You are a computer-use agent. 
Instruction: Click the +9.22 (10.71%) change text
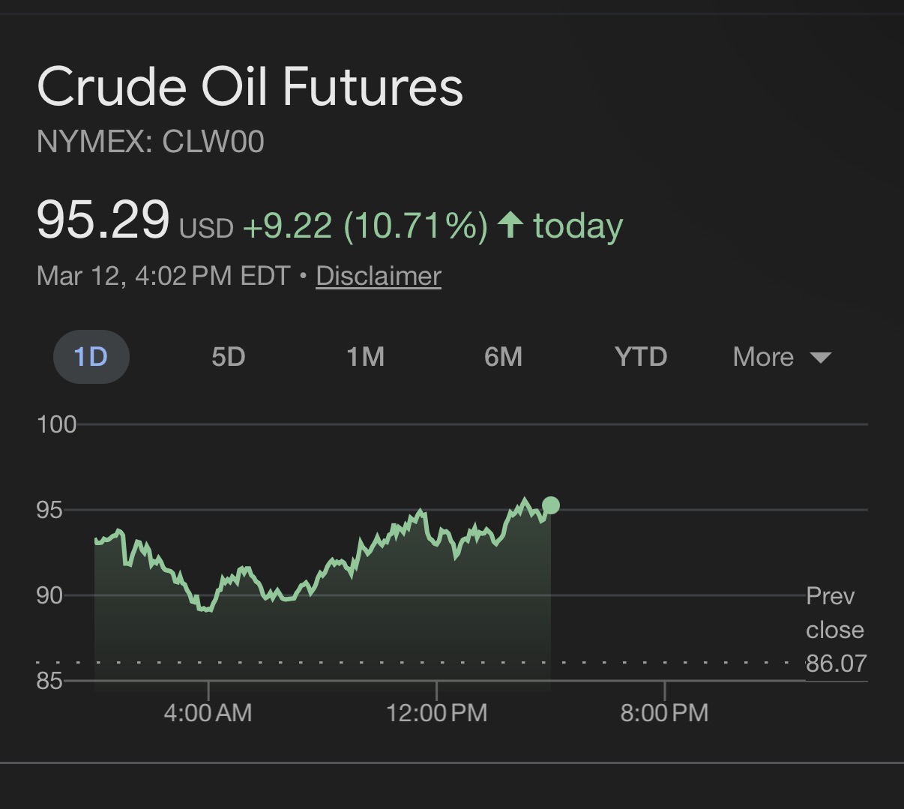tap(365, 226)
